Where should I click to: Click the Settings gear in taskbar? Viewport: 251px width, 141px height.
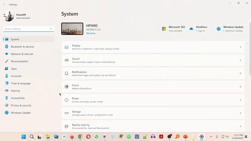click(x=202, y=137)
